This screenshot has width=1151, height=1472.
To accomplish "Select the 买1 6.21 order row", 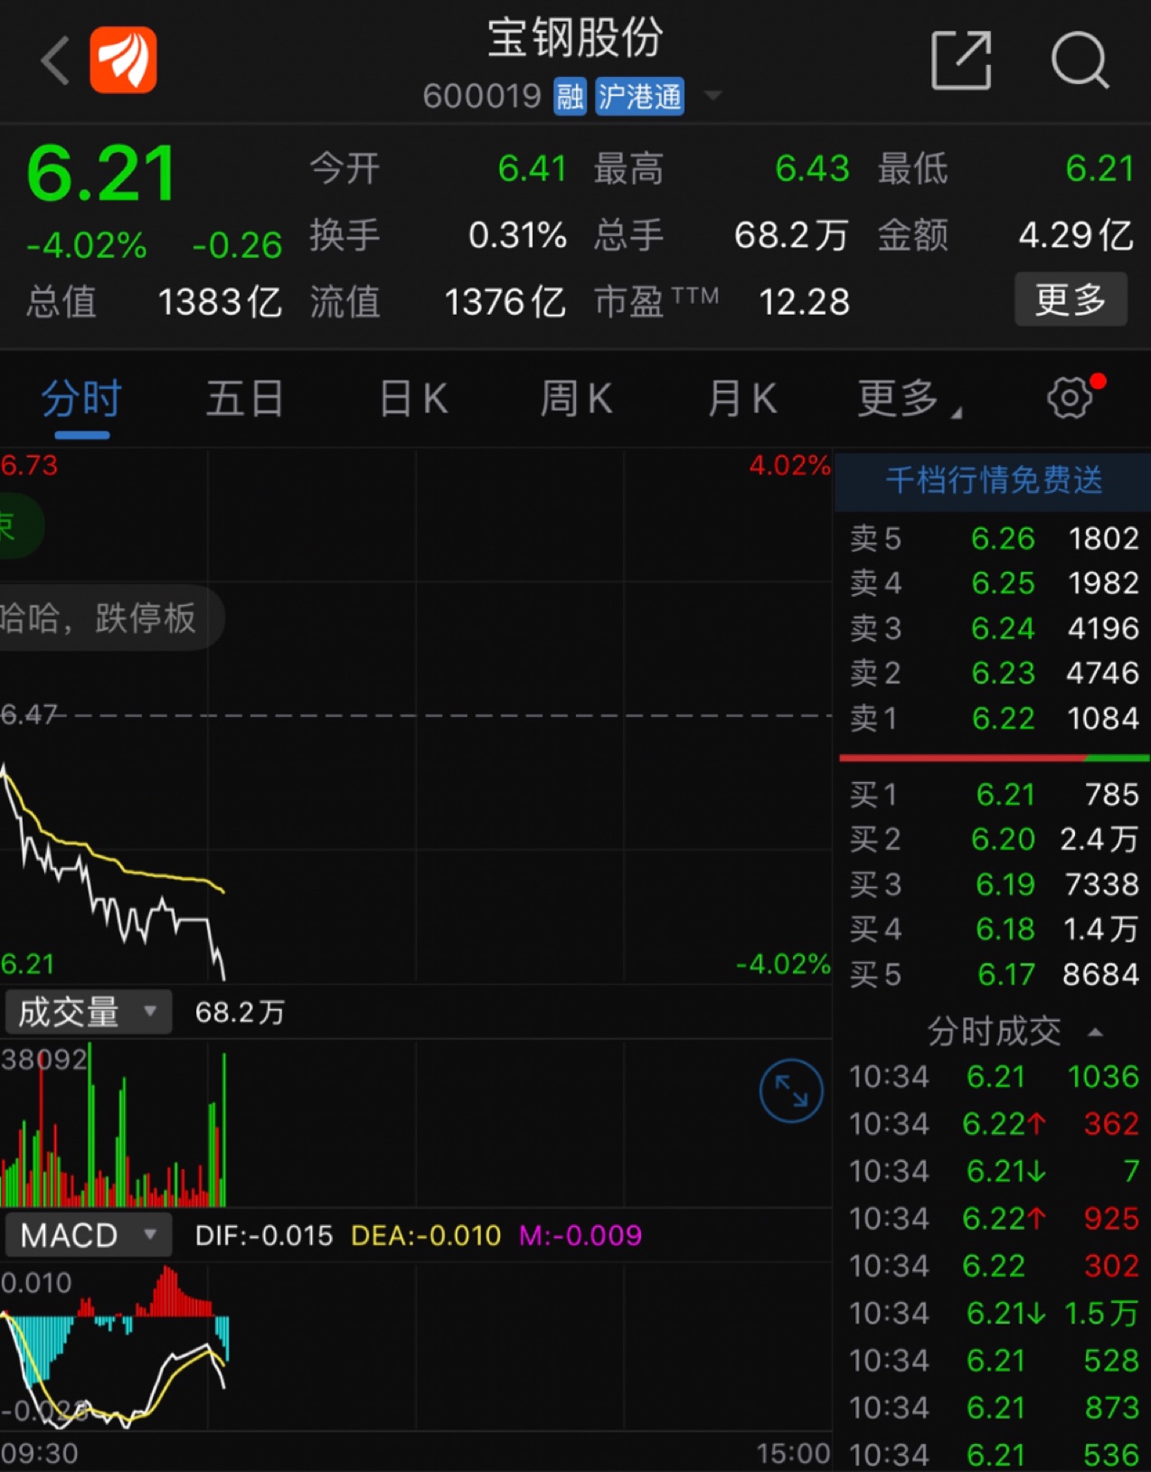I will [x=994, y=795].
